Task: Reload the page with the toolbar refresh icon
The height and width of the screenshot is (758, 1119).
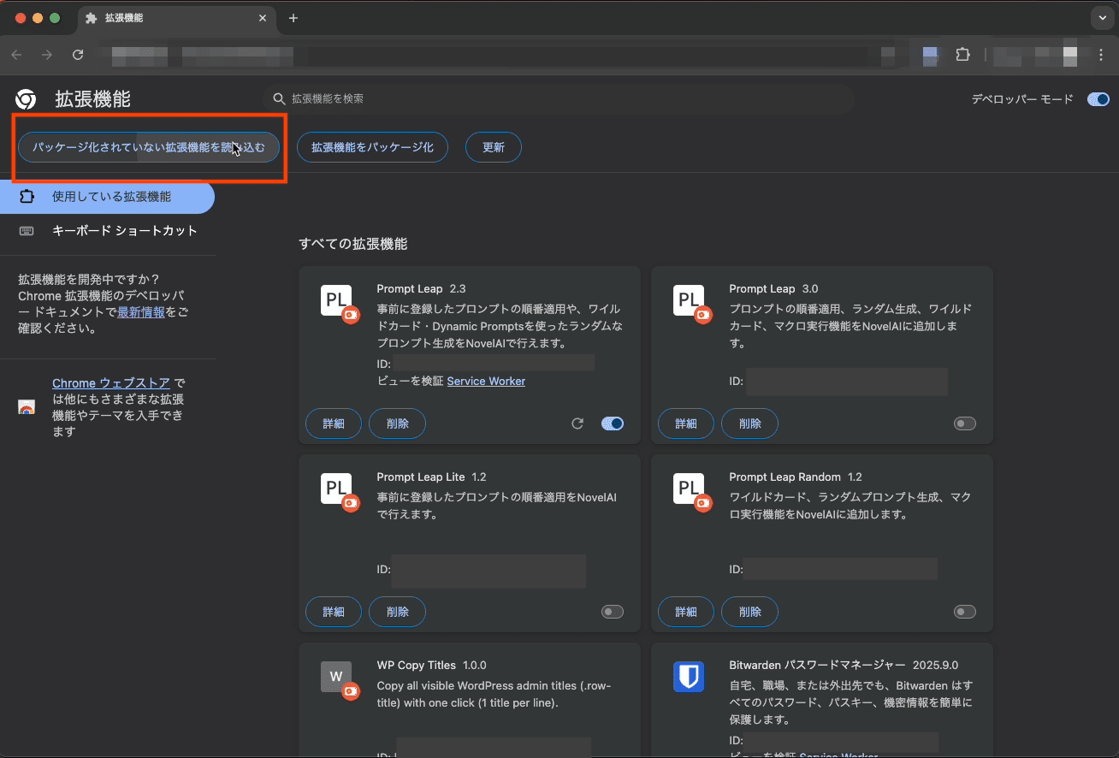Action: [78, 55]
